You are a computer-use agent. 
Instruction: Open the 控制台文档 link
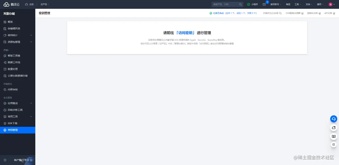[314, 13]
